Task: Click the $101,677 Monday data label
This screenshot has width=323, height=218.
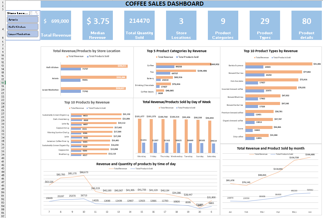Action: pos(139,116)
